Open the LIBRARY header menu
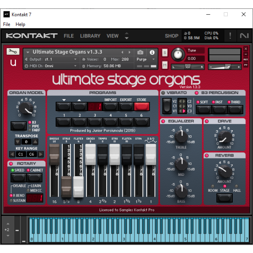 [x=90, y=36]
